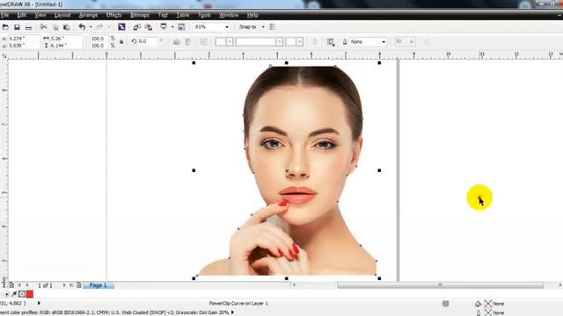Image resolution: width=563 pixels, height=316 pixels.
Task: Go to first page arrow in page navigator
Action: click(x=19, y=285)
